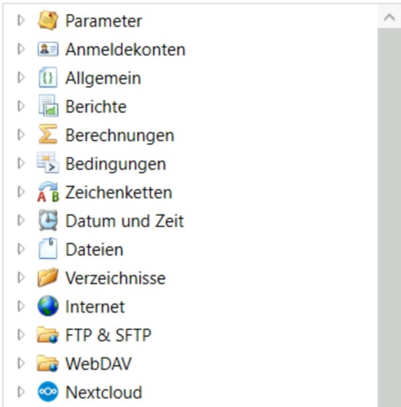Click the Allgemein curly braces icon
The width and height of the screenshot is (401, 407).
click(x=48, y=78)
